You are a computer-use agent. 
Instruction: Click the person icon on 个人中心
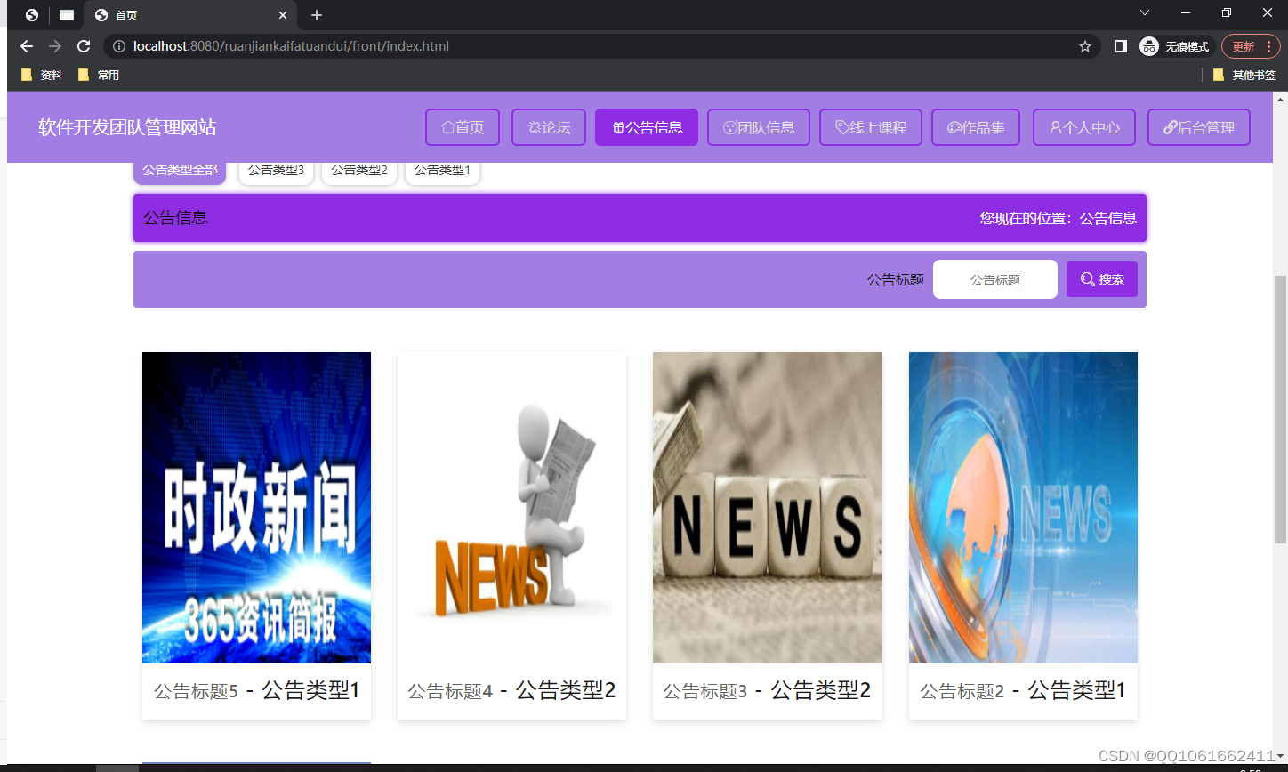1056,126
